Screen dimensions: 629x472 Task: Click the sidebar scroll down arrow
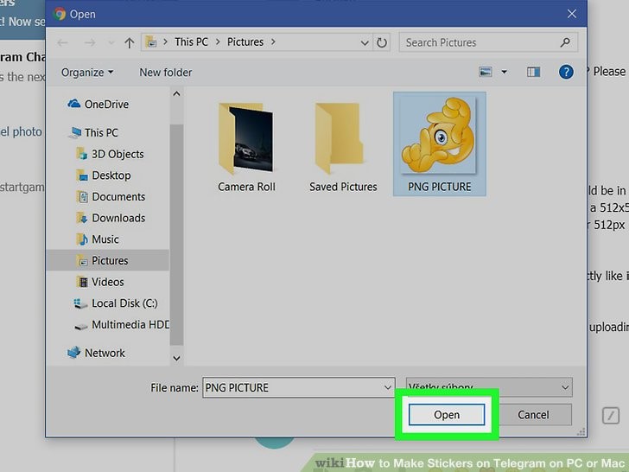177,357
